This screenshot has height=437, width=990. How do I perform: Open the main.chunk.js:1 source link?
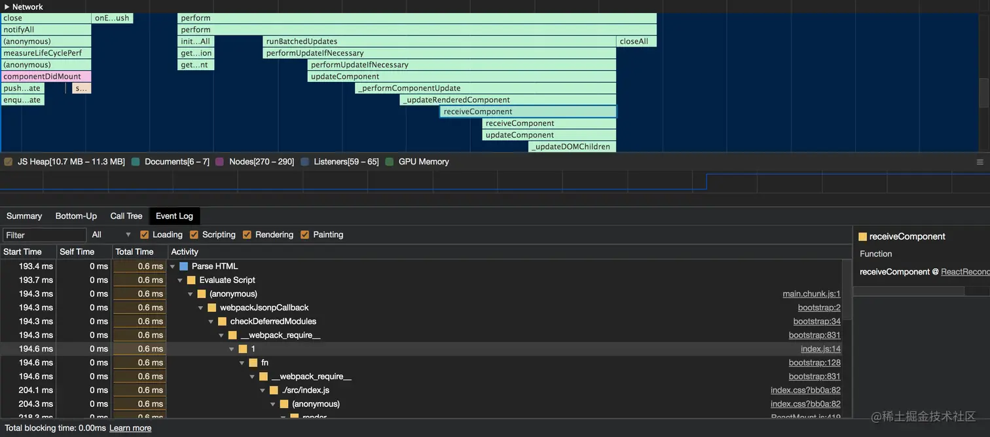(x=811, y=294)
